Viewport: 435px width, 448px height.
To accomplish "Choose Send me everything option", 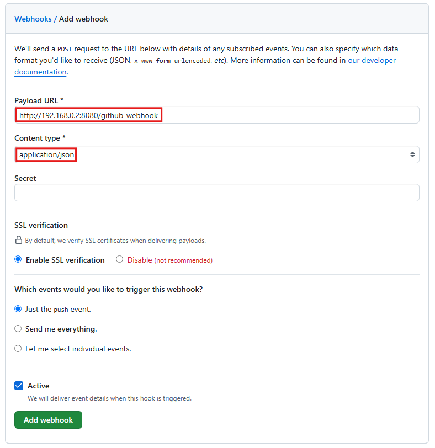I will pyautogui.click(x=18, y=329).
